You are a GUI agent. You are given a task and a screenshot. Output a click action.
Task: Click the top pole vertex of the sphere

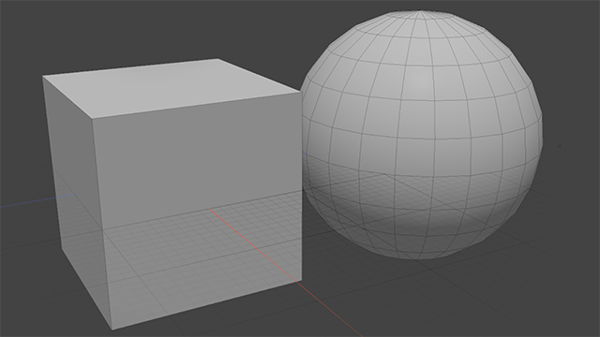(420, 11)
